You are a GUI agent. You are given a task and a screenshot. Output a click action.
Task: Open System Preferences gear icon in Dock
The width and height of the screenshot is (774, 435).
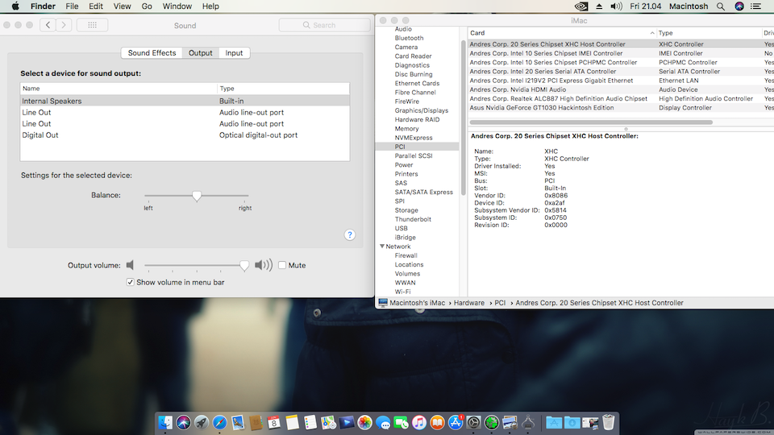click(473, 423)
